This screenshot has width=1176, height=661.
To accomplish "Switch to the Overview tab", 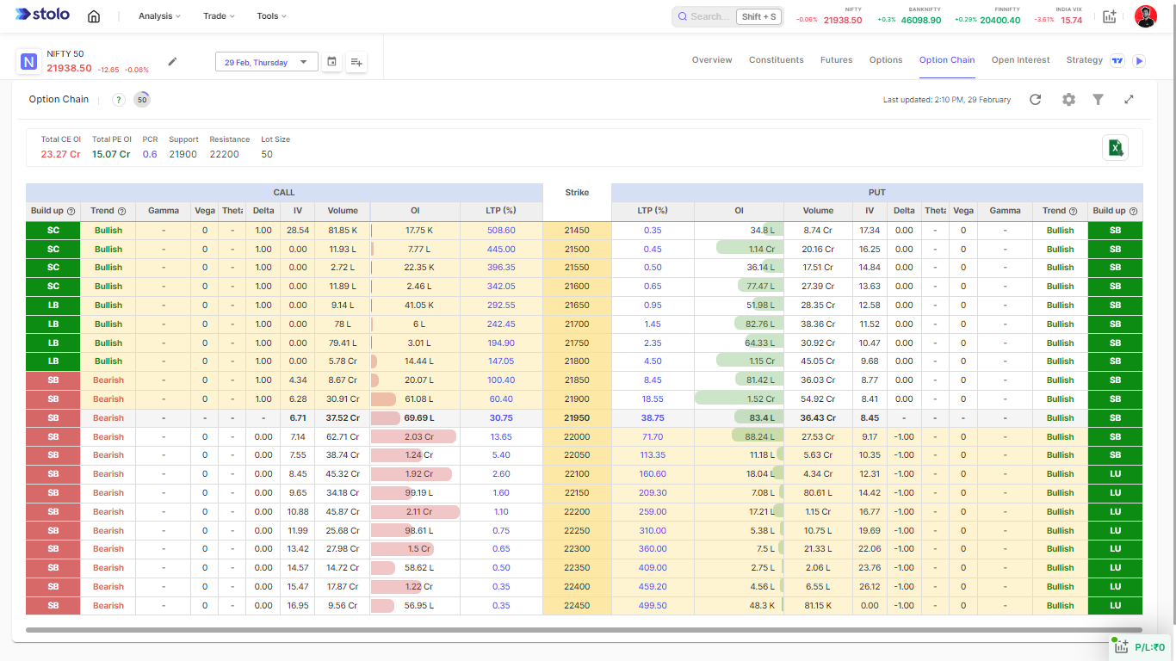I will (712, 60).
